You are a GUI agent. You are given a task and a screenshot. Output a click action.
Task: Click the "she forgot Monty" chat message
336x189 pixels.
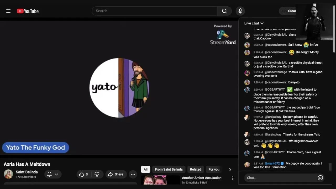click(x=286, y=55)
